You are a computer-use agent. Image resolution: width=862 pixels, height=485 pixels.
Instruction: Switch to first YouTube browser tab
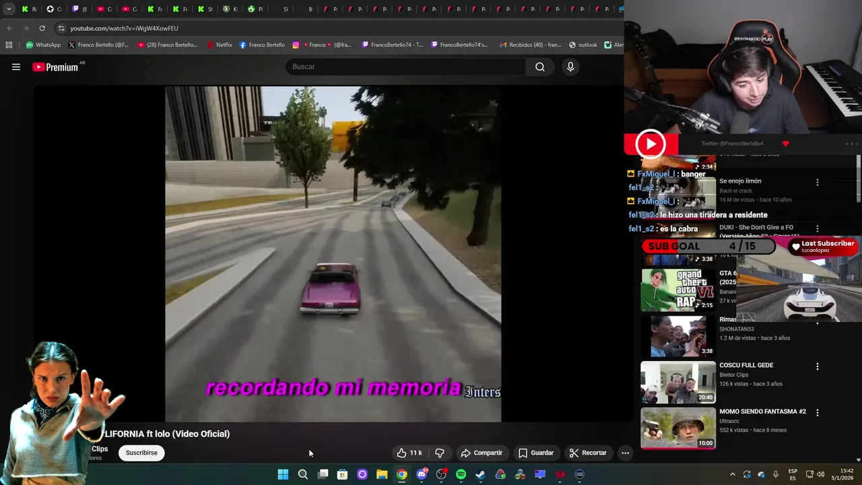point(104,9)
